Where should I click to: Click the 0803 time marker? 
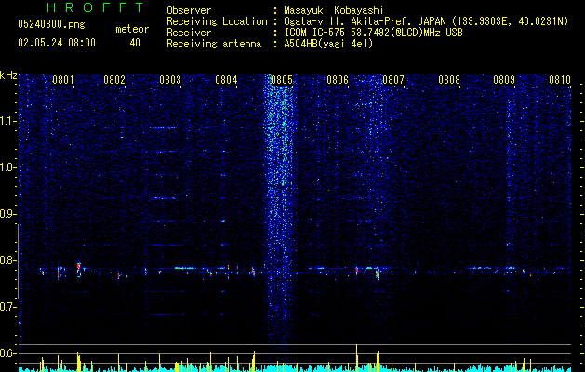pos(170,80)
